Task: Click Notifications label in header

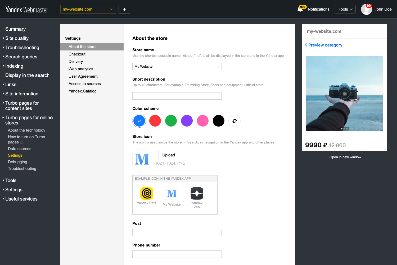Action: click(x=319, y=9)
